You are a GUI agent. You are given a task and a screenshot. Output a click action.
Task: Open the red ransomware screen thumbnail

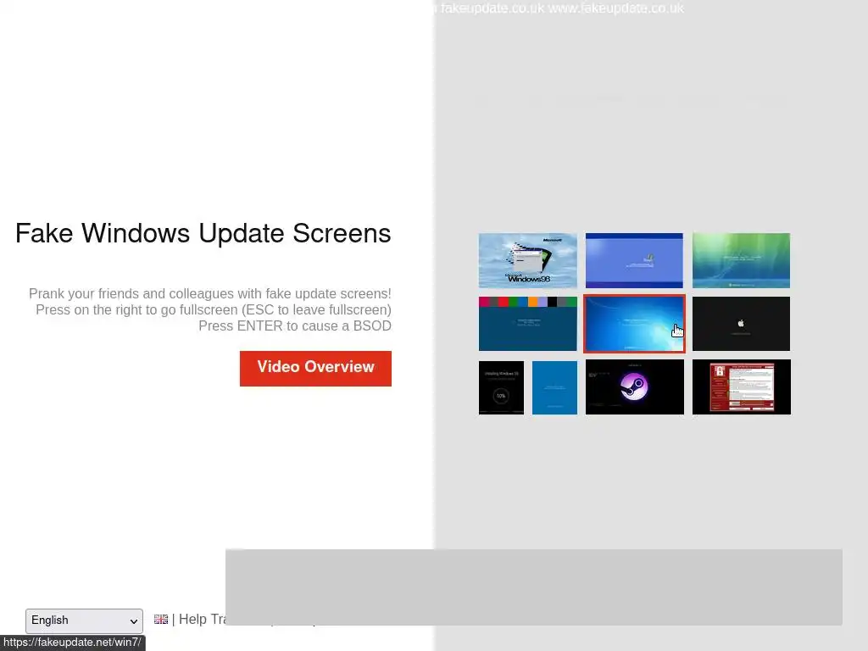[x=741, y=387]
